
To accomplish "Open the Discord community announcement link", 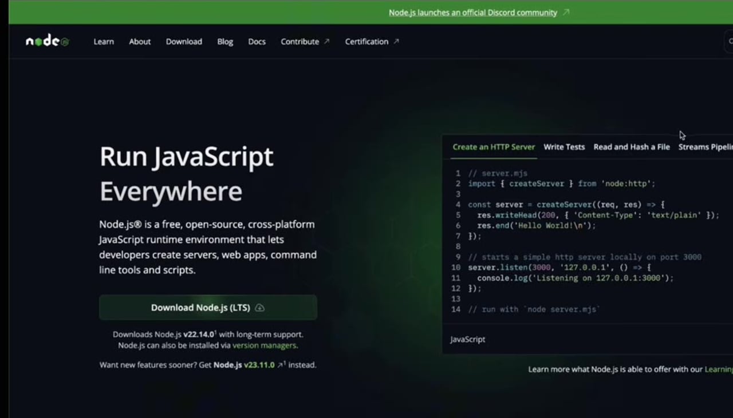I will (473, 13).
